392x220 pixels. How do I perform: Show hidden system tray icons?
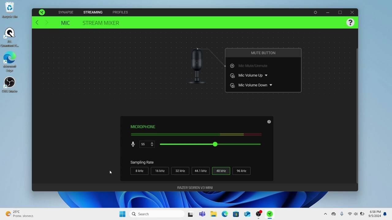[x=325, y=214]
